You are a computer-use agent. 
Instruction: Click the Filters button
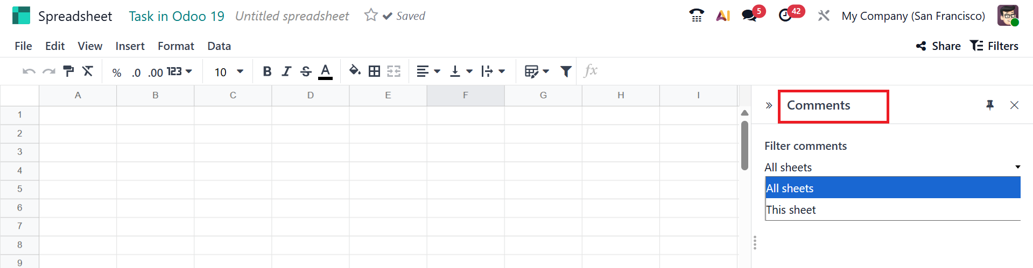coord(994,46)
